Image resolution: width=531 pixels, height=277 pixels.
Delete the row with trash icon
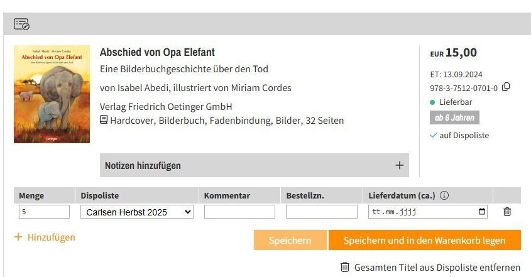point(507,212)
